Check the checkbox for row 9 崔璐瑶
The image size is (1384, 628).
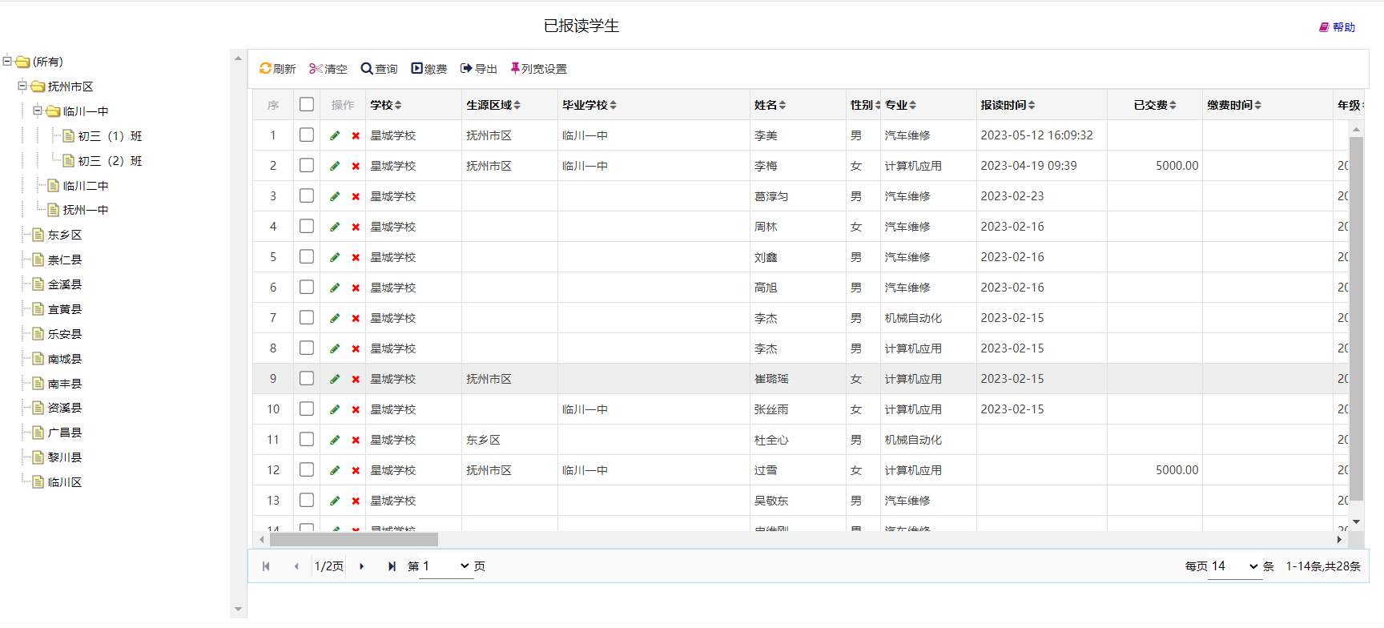tap(307, 378)
